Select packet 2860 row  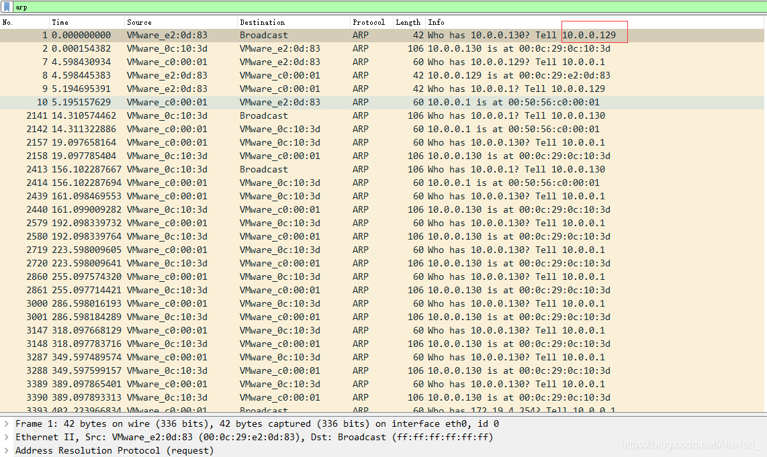point(382,277)
